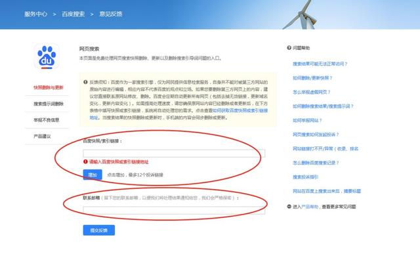The width and height of the screenshot is (420, 256).
Task: Open 如何获取百度快照或索引链接地址 link
Action: coord(240,110)
